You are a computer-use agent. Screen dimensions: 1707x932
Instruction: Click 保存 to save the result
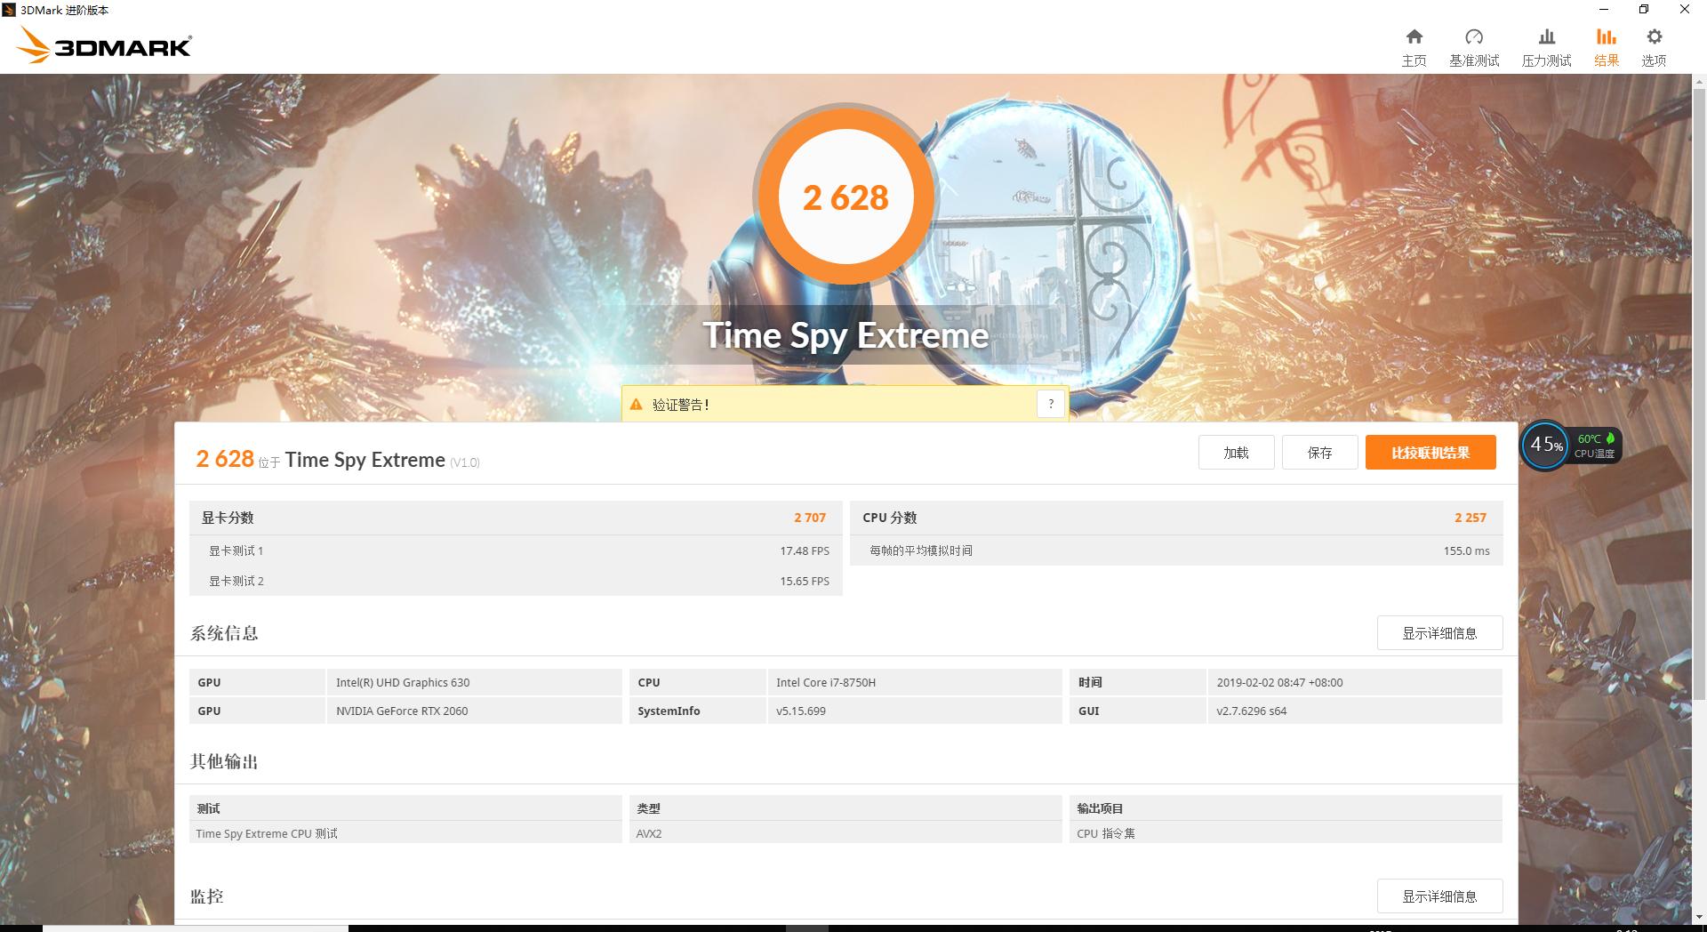[1319, 452]
